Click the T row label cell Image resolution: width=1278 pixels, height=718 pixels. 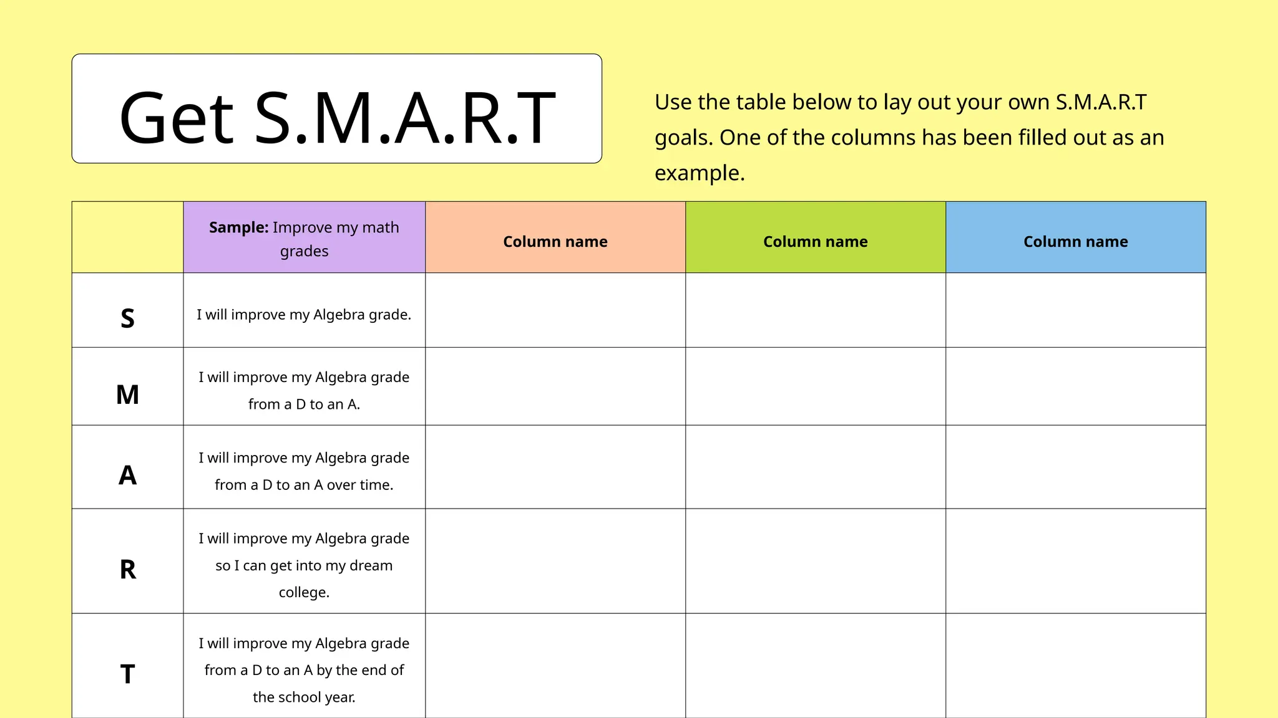(127, 666)
